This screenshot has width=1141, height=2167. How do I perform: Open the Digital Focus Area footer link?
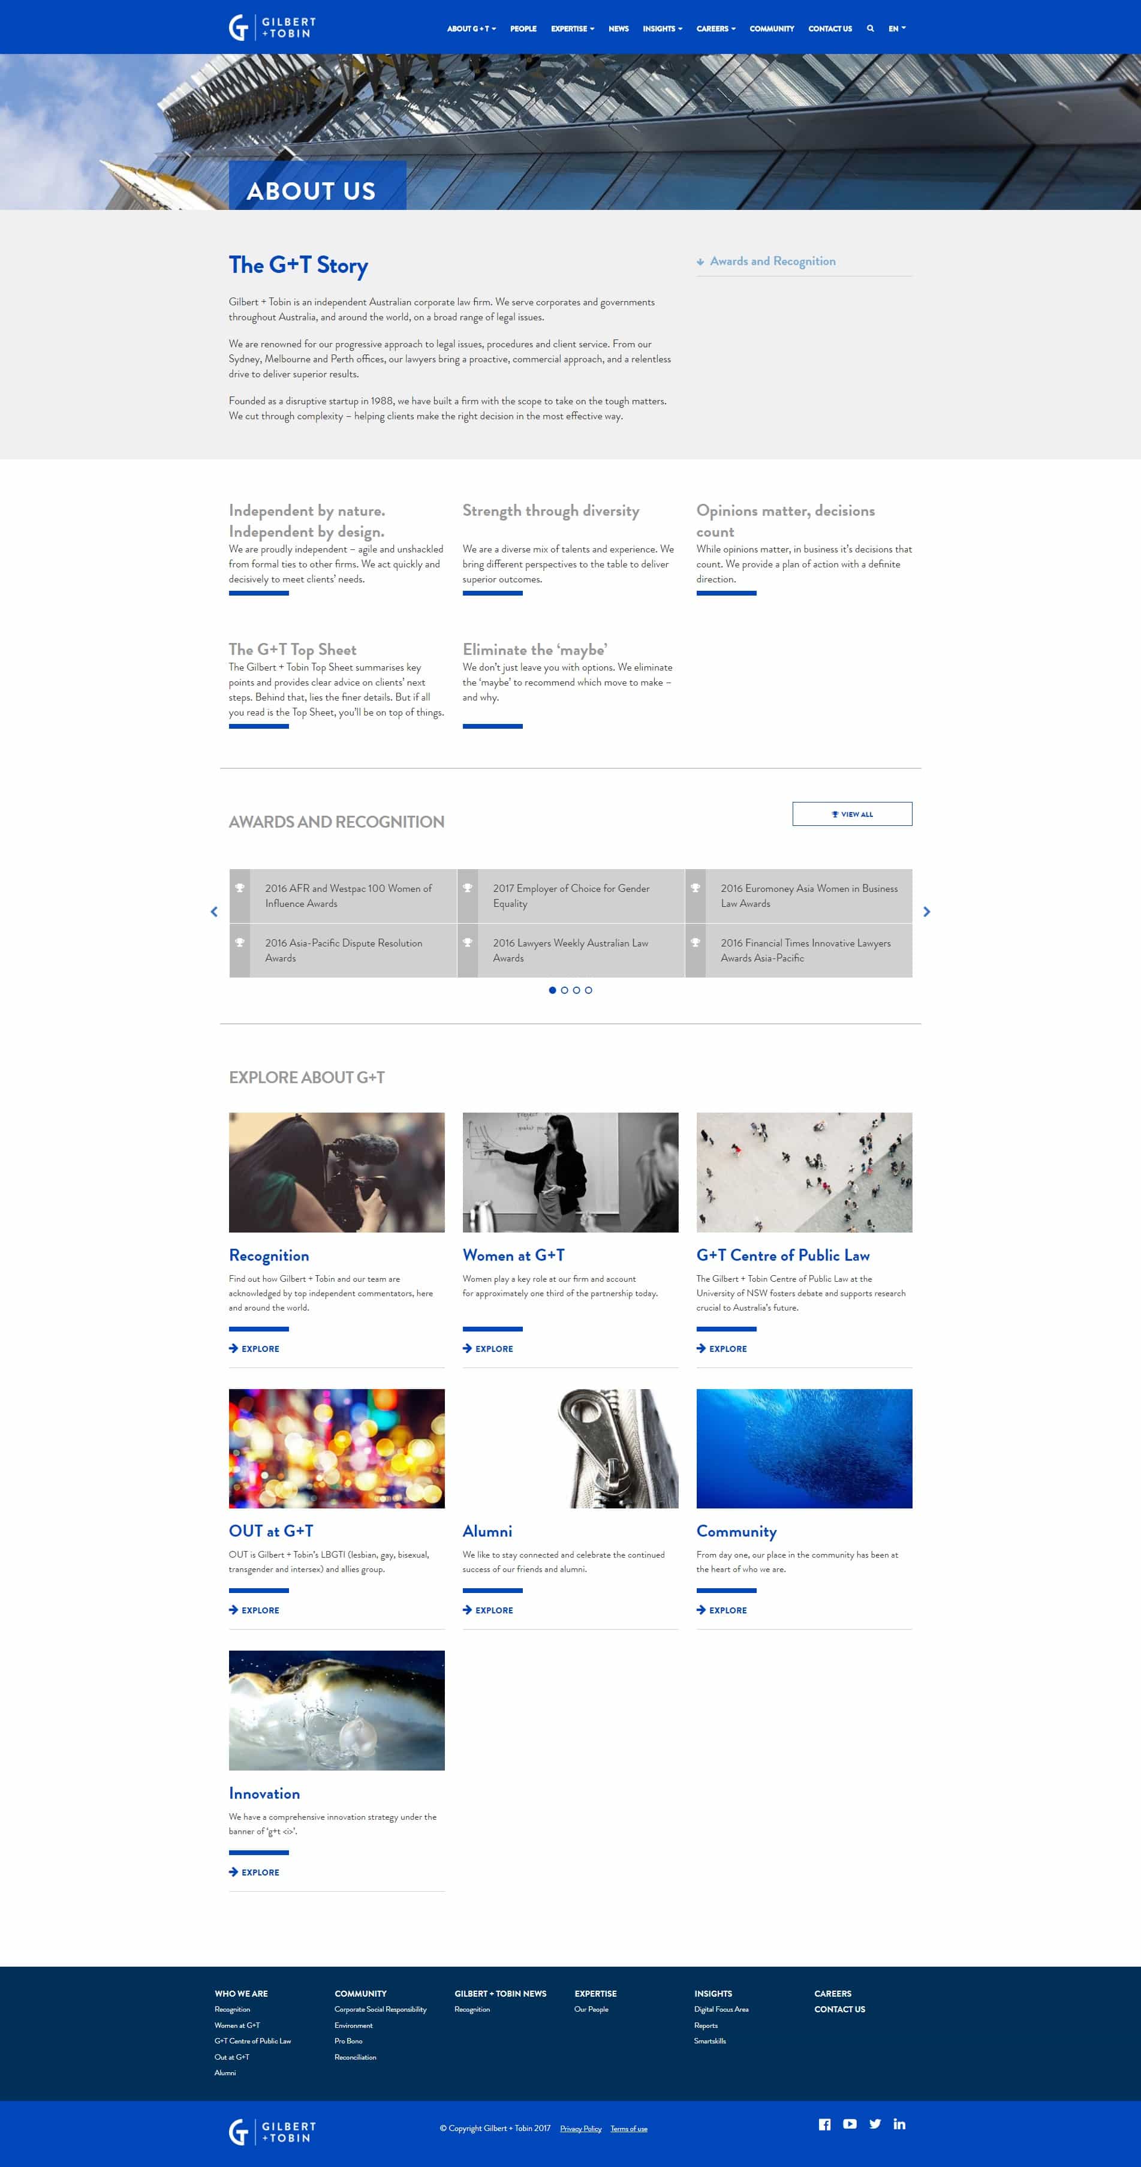click(721, 2010)
